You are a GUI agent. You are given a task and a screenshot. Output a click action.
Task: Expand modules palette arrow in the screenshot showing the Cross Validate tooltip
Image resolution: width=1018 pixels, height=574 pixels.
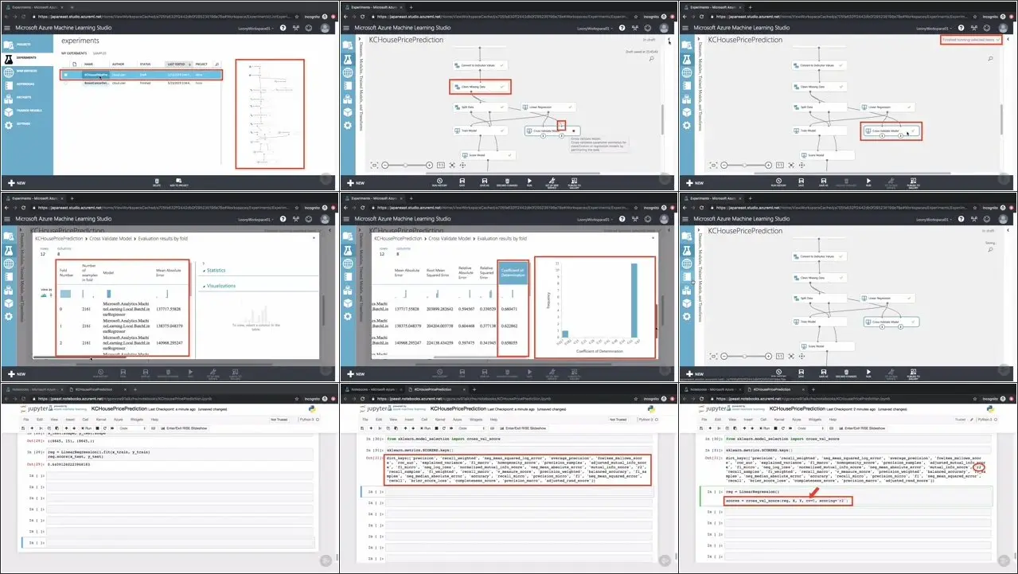360,38
